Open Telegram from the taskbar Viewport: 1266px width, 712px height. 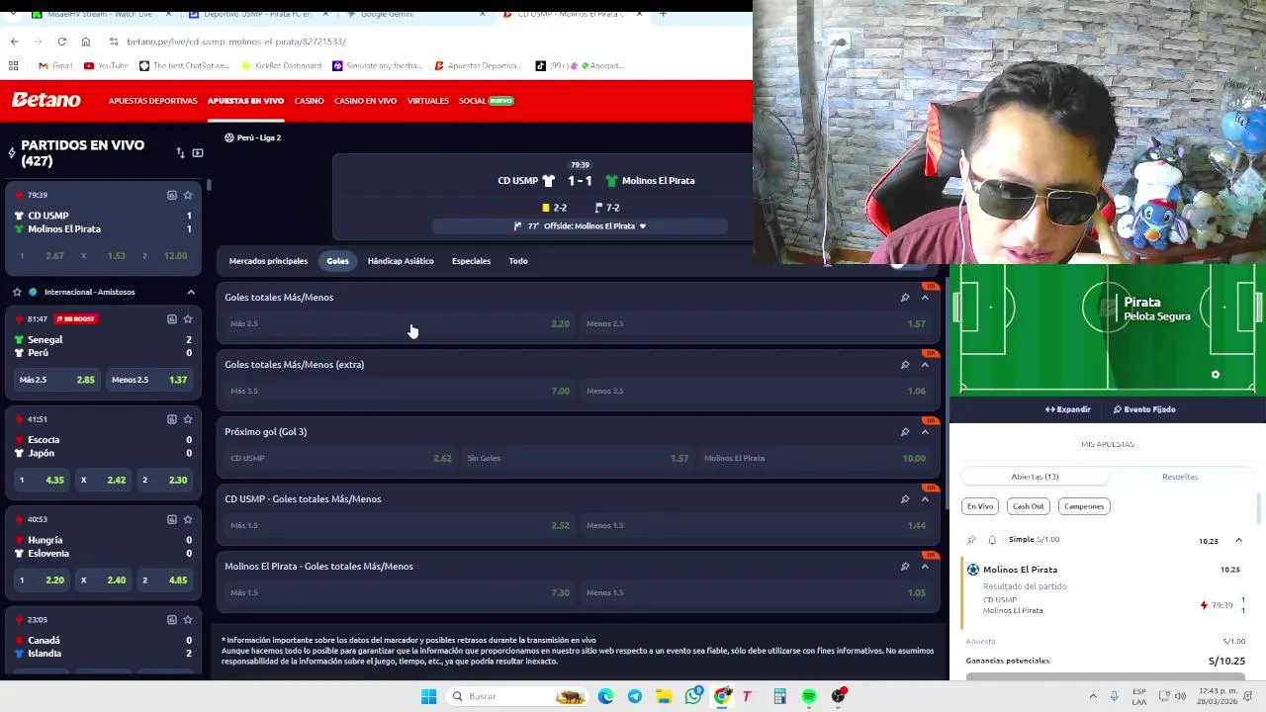point(634,696)
